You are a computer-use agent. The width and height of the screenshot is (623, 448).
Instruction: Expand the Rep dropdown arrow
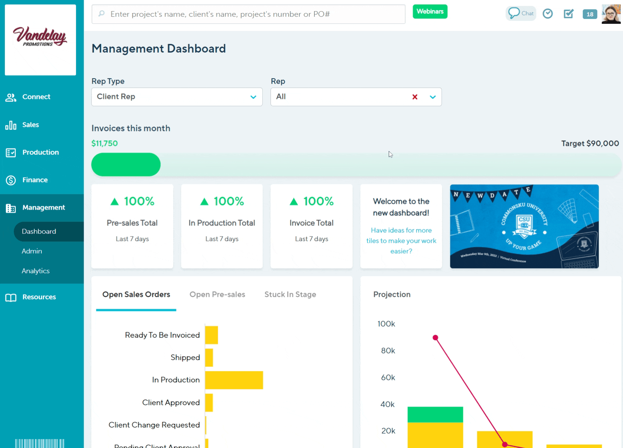pyautogui.click(x=432, y=97)
